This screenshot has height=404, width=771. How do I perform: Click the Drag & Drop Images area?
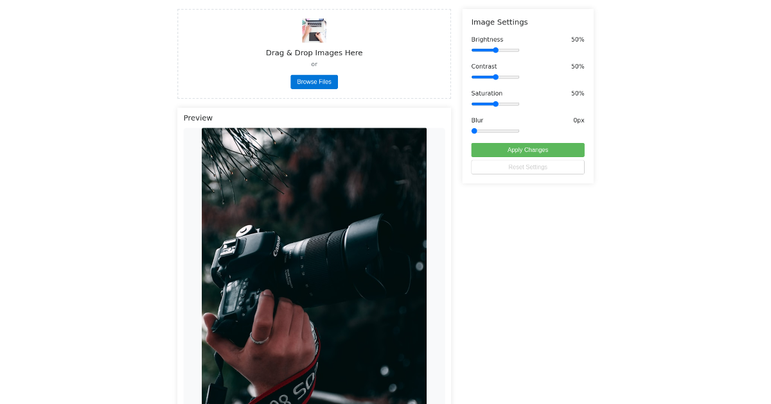314,53
